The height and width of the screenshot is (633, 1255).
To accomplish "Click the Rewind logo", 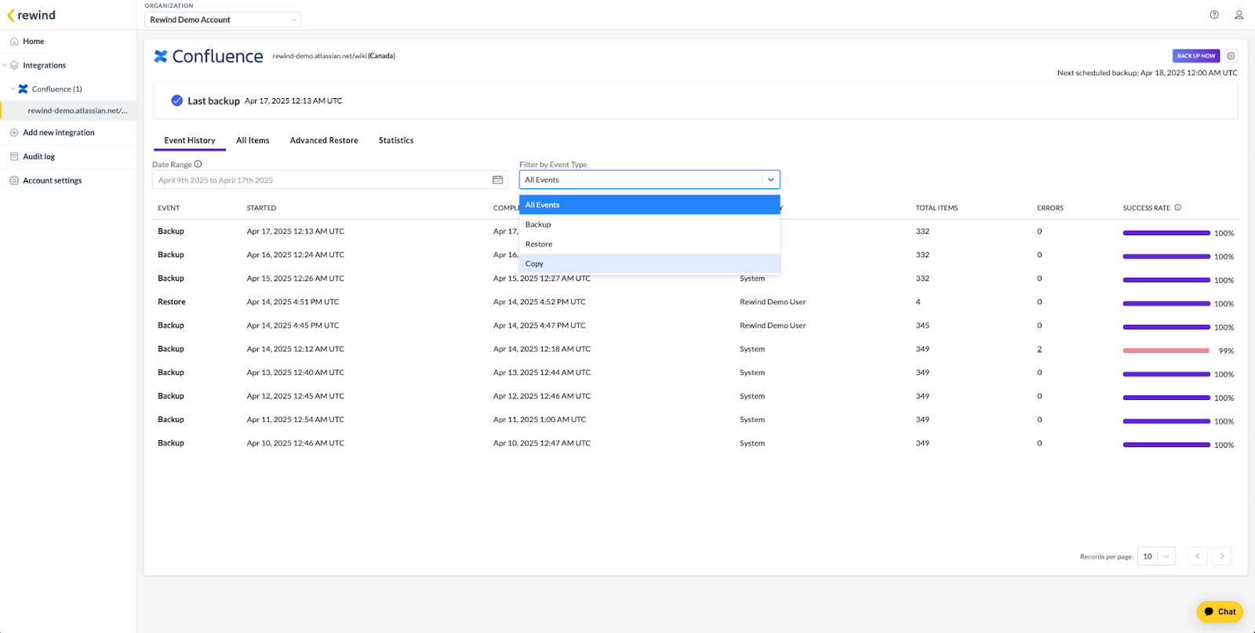I will (31, 15).
